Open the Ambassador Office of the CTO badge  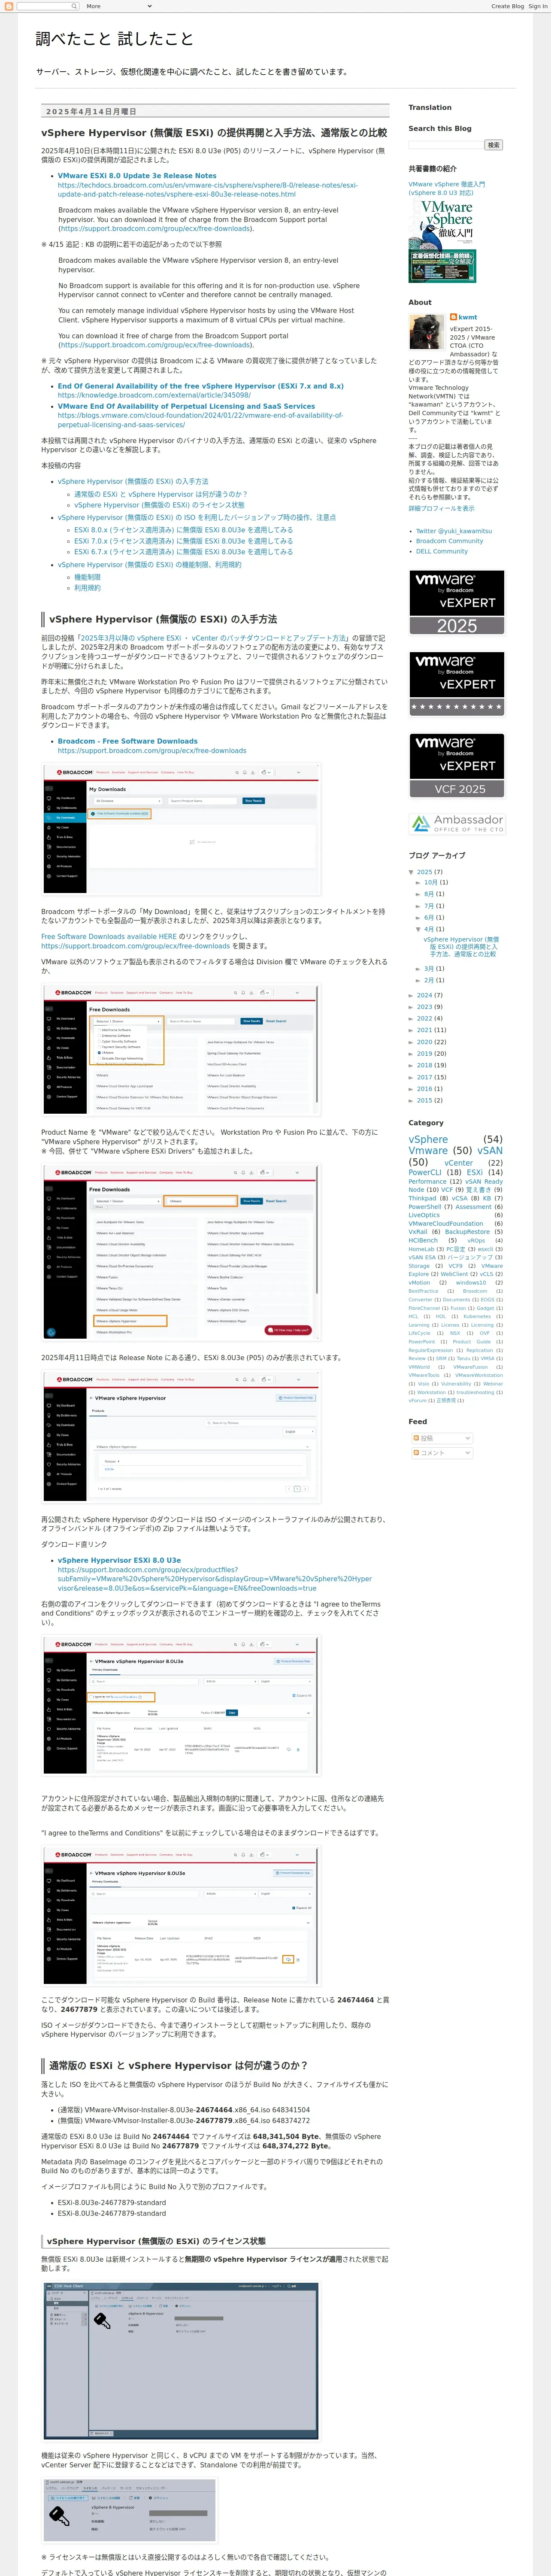[457, 824]
